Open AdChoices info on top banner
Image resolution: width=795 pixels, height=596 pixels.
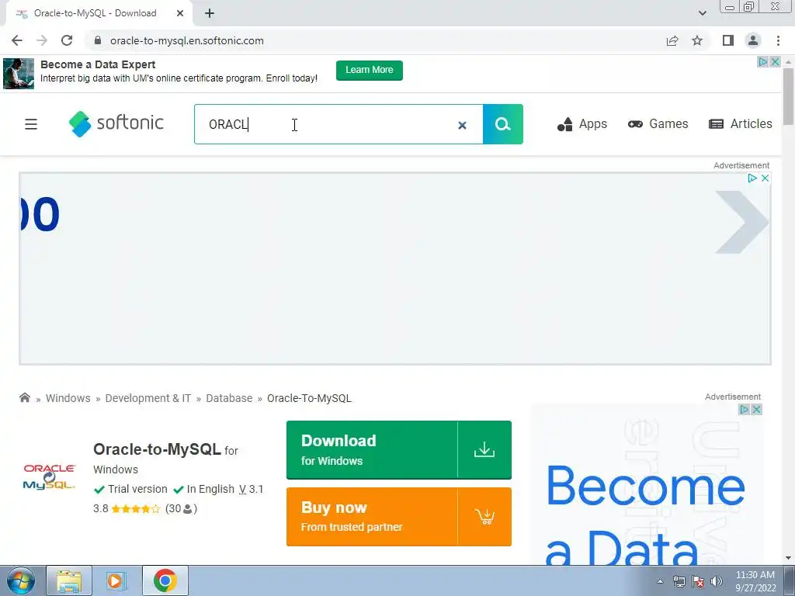click(x=762, y=61)
